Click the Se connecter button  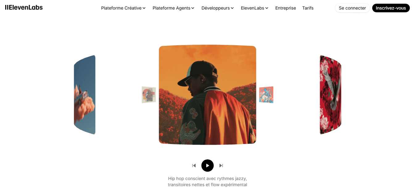pos(352,8)
